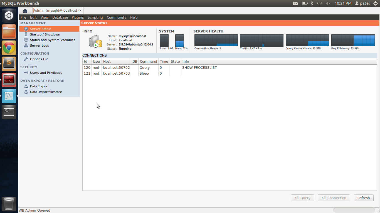This screenshot has width=380, height=213.
Task: Sort connections by Host column header
Action: pyautogui.click(x=116, y=62)
